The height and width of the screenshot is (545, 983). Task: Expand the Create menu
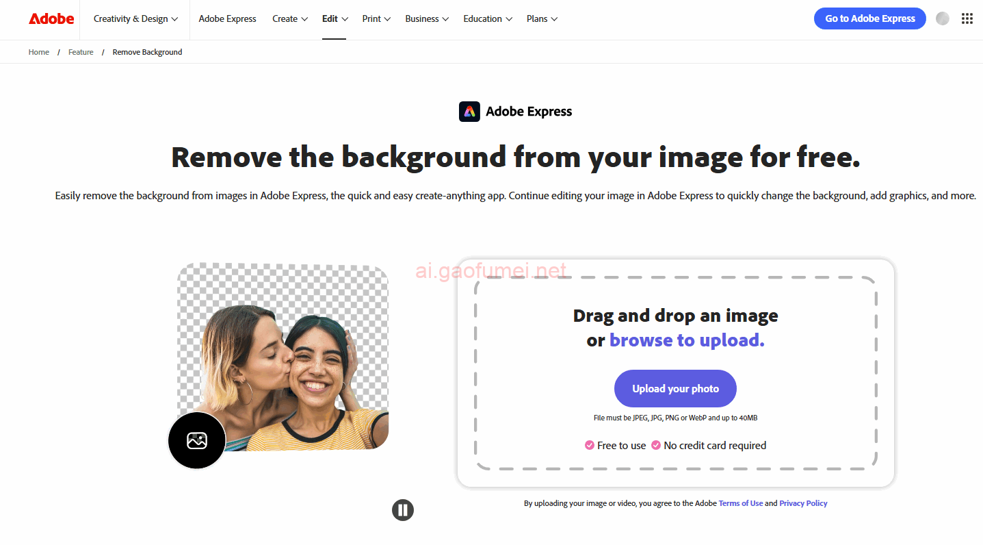pyautogui.click(x=290, y=19)
